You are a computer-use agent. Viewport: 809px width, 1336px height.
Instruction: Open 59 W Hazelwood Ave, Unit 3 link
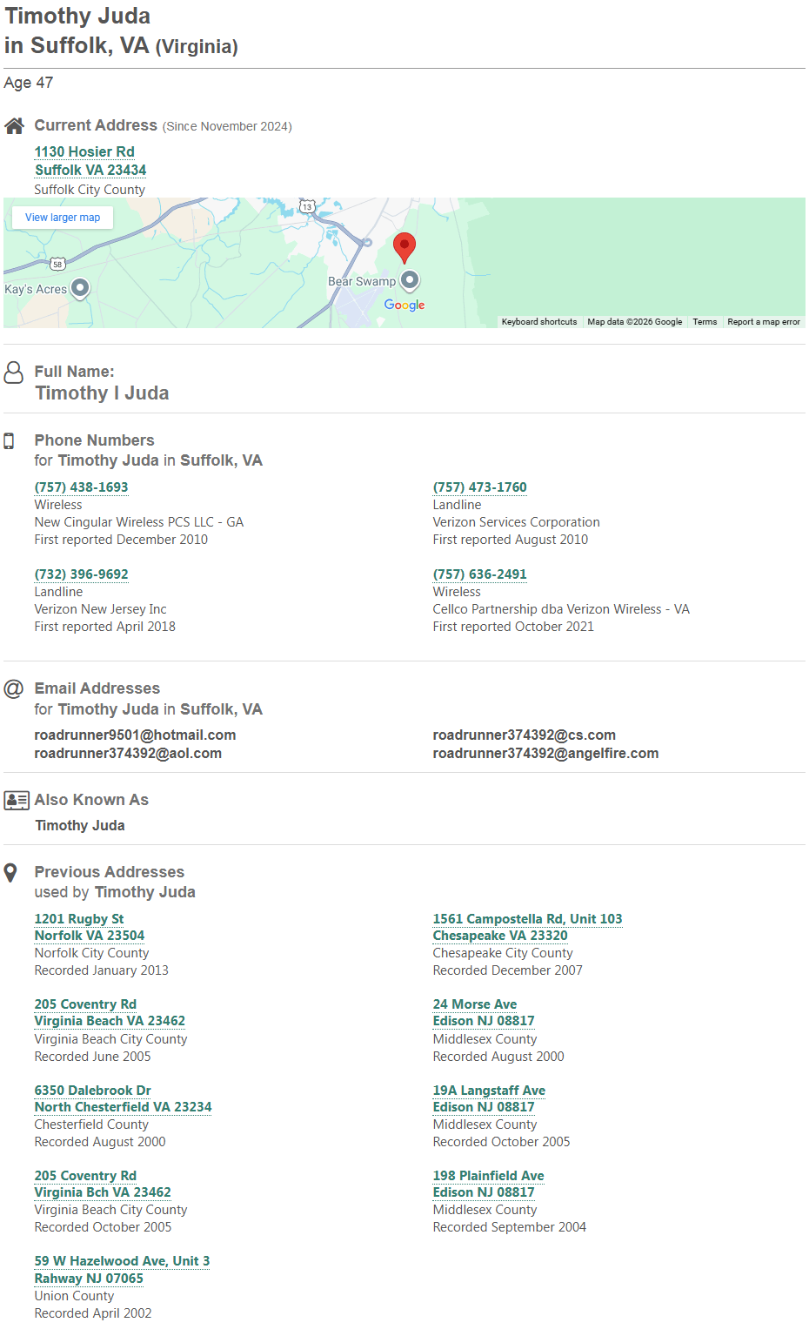[x=122, y=1261]
